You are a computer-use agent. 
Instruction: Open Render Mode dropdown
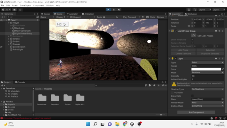207,102
